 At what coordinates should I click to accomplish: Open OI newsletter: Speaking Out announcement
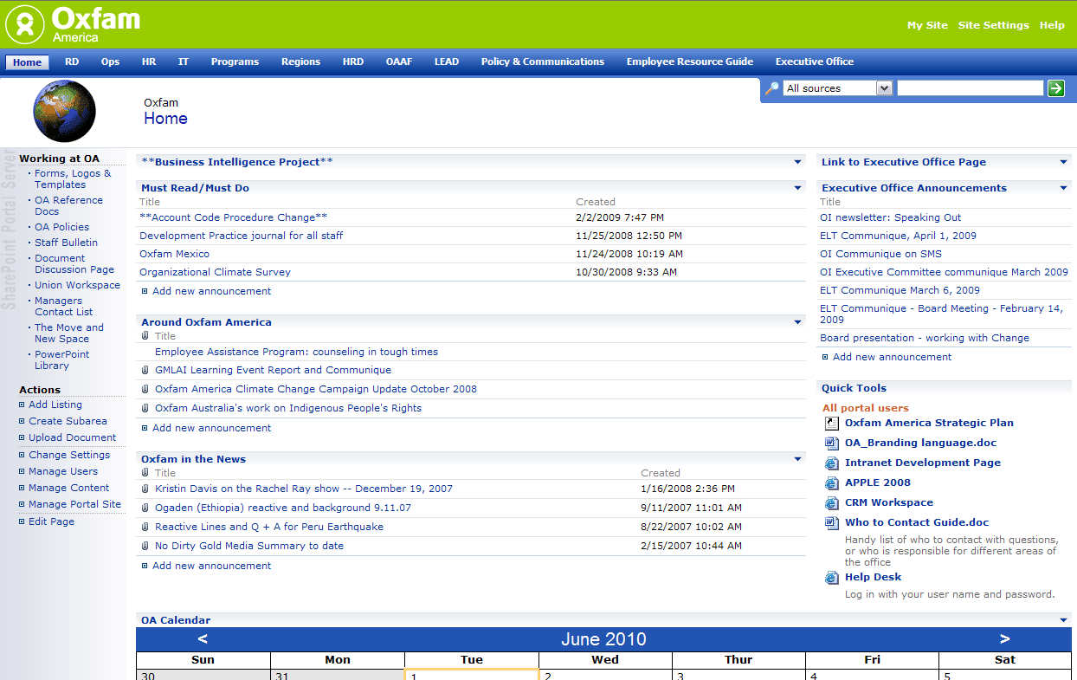coord(890,217)
